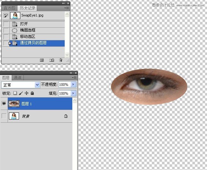207x170 pixels.
Task: Click the lock icon on 背景 layer
Action: tap(66, 116)
